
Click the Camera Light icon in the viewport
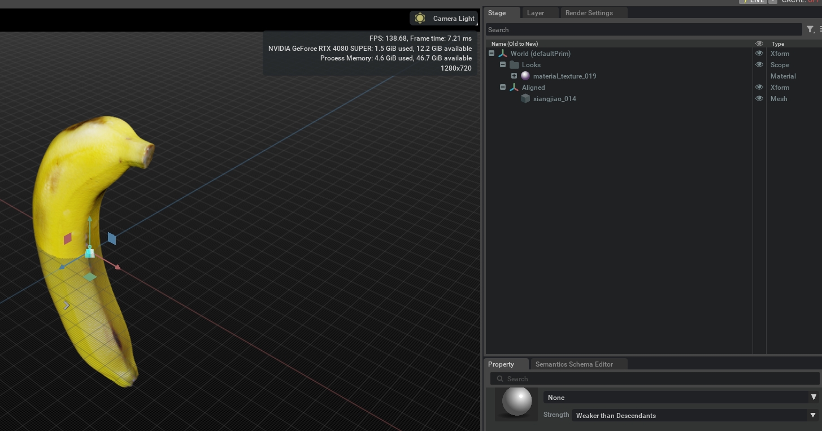pyautogui.click(x=420, y=18)
